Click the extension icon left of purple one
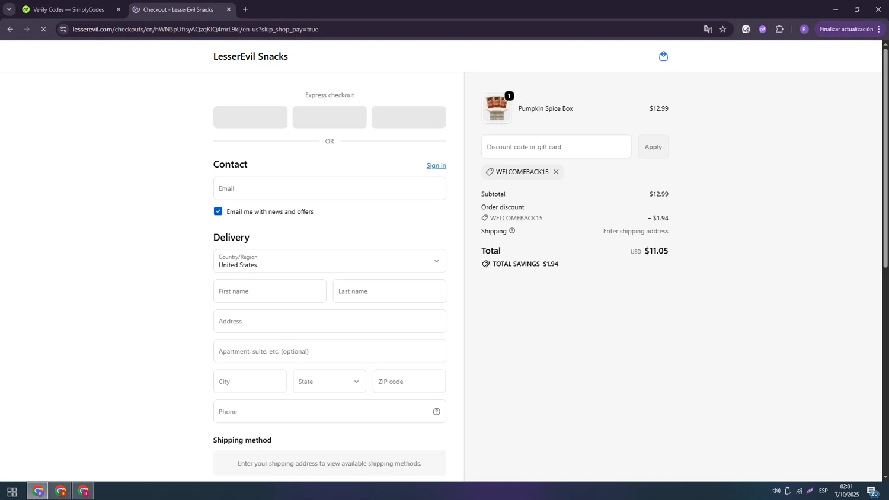 pos(746,29)
